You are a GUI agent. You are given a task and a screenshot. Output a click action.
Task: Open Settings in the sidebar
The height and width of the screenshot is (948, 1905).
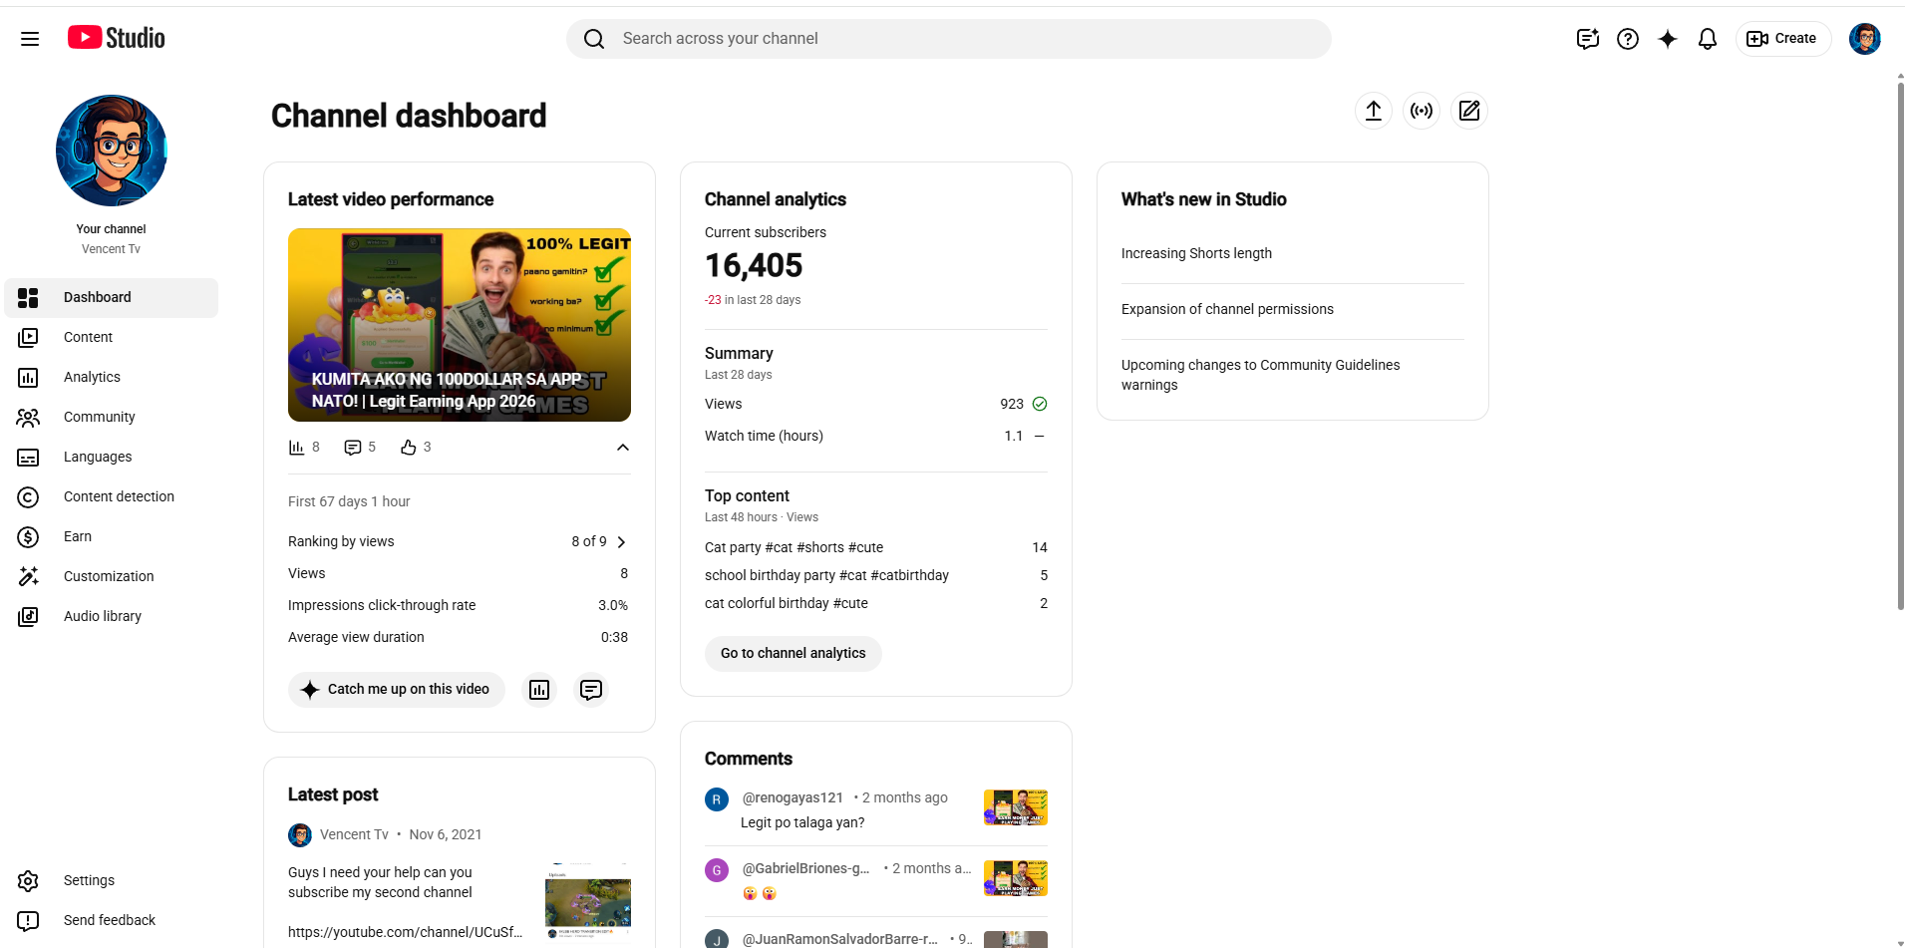(x=112, y=881)
